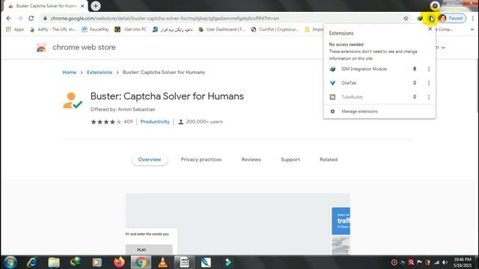Open more options for OneTab
This screenshot has height=269, width=479.
429,83
